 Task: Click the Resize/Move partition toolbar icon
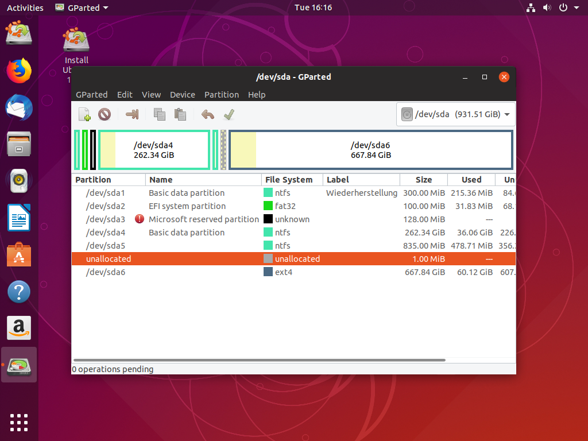pyautogui.click(x=132, y=114)
